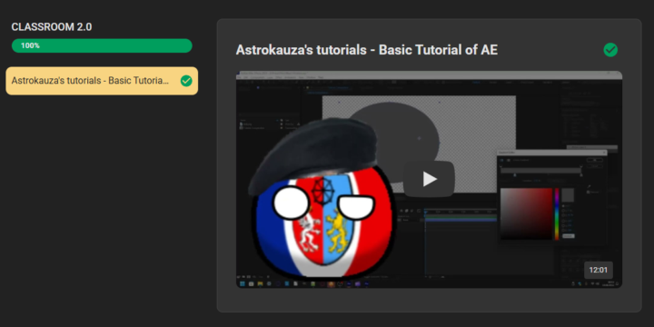Click the green checkmark in the sidebar lesson row
The image size is (654, 327).
186,81
